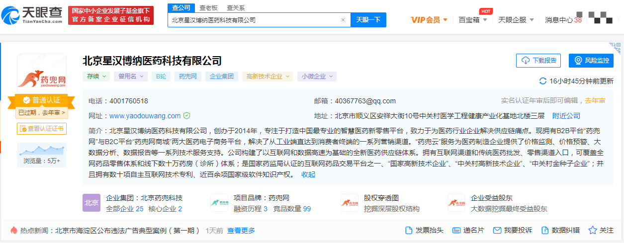Open 竞品数量 99 link
This screenshot has height=243, width=624.
(x=291, y=209)
